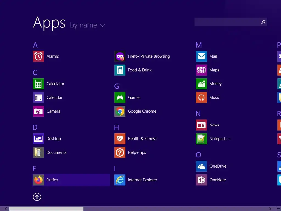Open the Calendar tile icon
Viewport: 281px width, 211px height.
38,98
